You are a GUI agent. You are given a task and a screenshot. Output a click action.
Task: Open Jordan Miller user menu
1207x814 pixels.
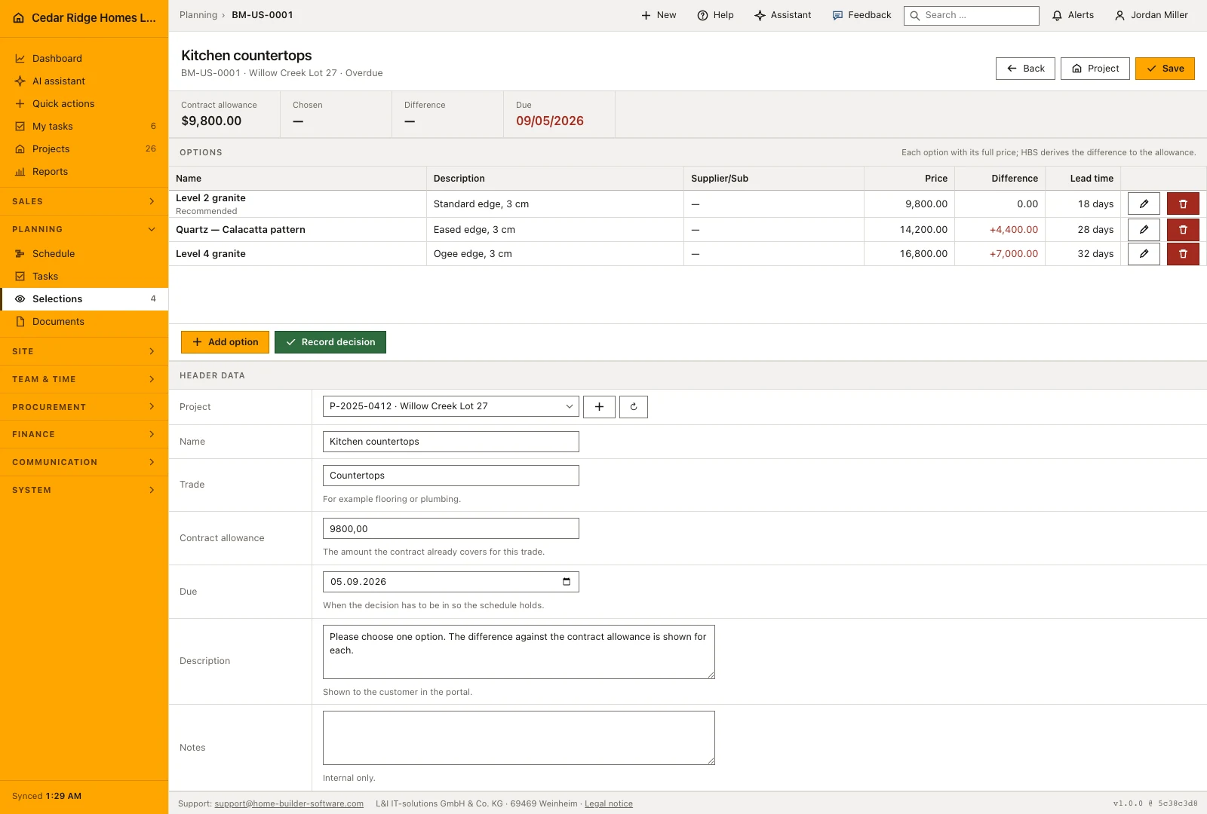pyautogui.click(x=1151, y=15)
